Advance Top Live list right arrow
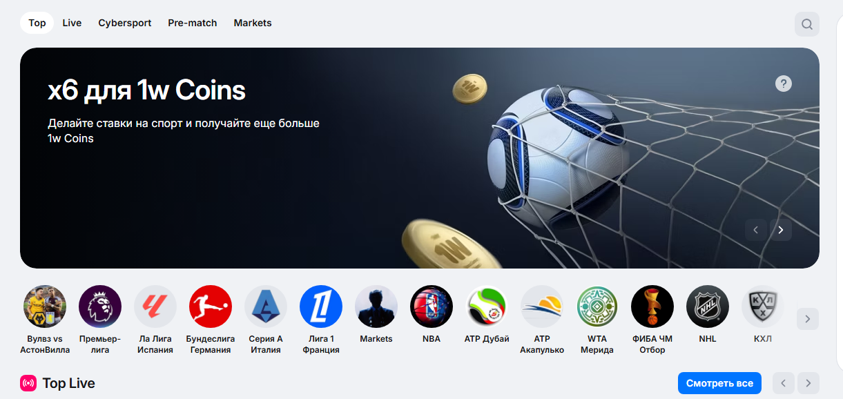 tap(808, 383)
